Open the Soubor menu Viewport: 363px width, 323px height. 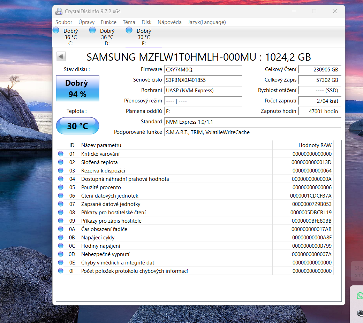[x=63, y=22]
